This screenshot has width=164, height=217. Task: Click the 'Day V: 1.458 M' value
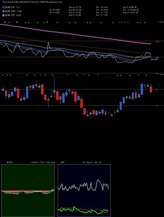pos(131,12)
